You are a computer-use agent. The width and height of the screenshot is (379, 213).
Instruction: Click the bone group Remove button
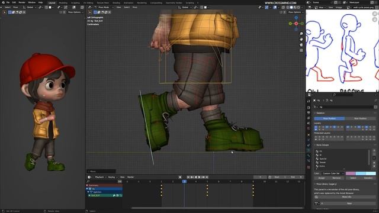pos(337,178)
